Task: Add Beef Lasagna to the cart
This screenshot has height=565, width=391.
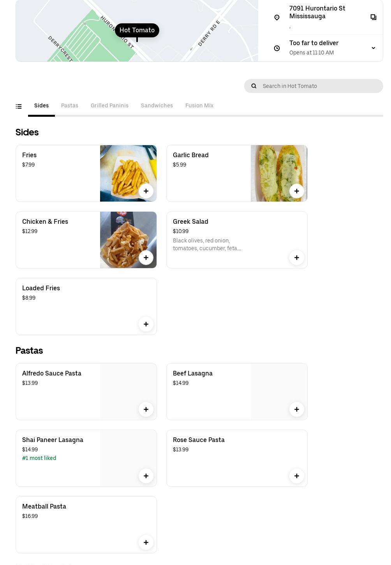Action: click(x=297, y=409)
